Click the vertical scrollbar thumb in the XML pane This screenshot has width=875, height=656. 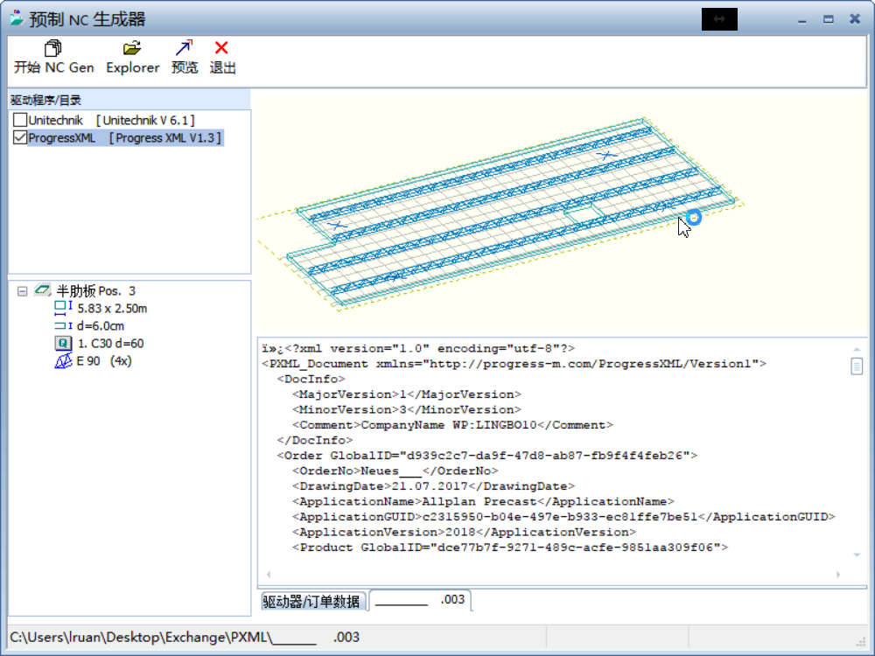(x=857, y=366)
